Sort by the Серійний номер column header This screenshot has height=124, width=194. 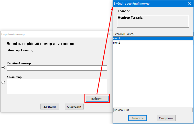(x=153, y=34)
